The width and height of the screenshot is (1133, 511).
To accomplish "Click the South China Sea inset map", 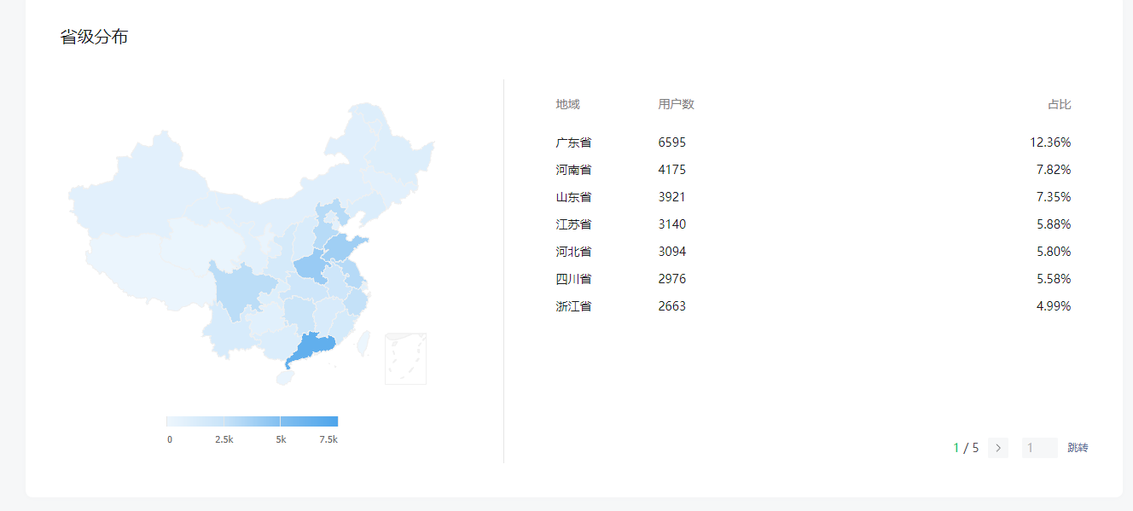I will coord(405,358).
